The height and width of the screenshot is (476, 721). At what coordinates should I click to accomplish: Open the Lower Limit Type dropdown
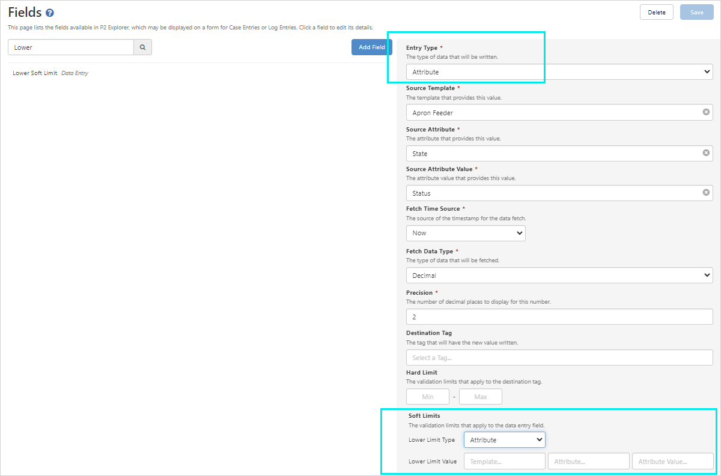click(x=504, y=440)
